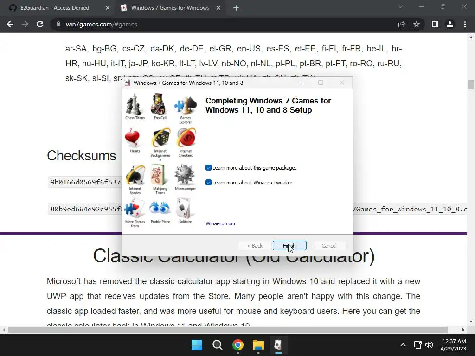This screenshot has width=475, height=356.
Task: Click the Minesweeper mine icon
Action: tap(185, 175)
